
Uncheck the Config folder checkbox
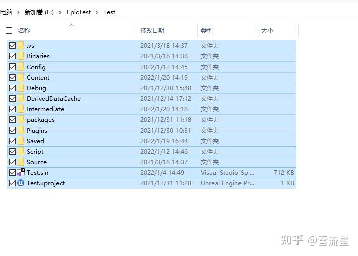12,67
